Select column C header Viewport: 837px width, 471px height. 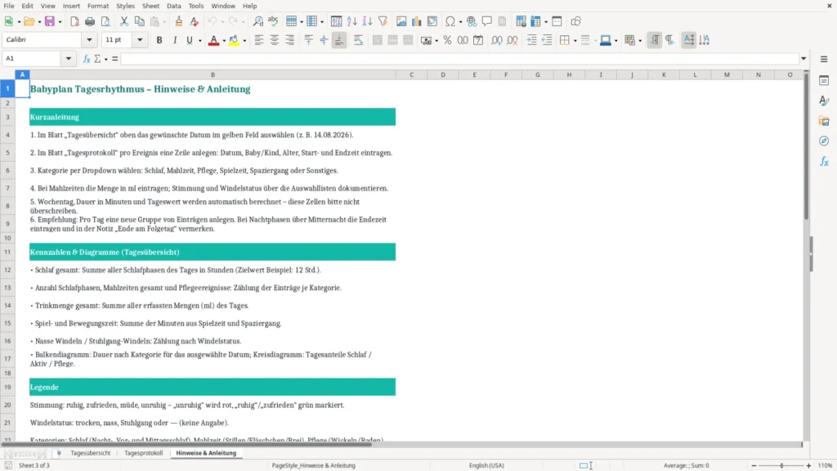tap(412, 74)
